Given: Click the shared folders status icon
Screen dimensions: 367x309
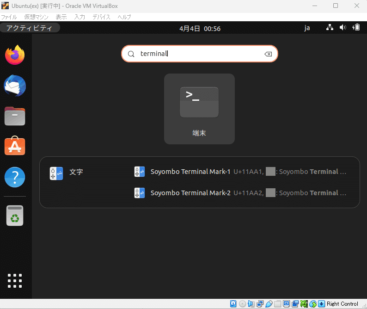Looking at the screenshot, I should pyautogui.click(x=278, y=304).
